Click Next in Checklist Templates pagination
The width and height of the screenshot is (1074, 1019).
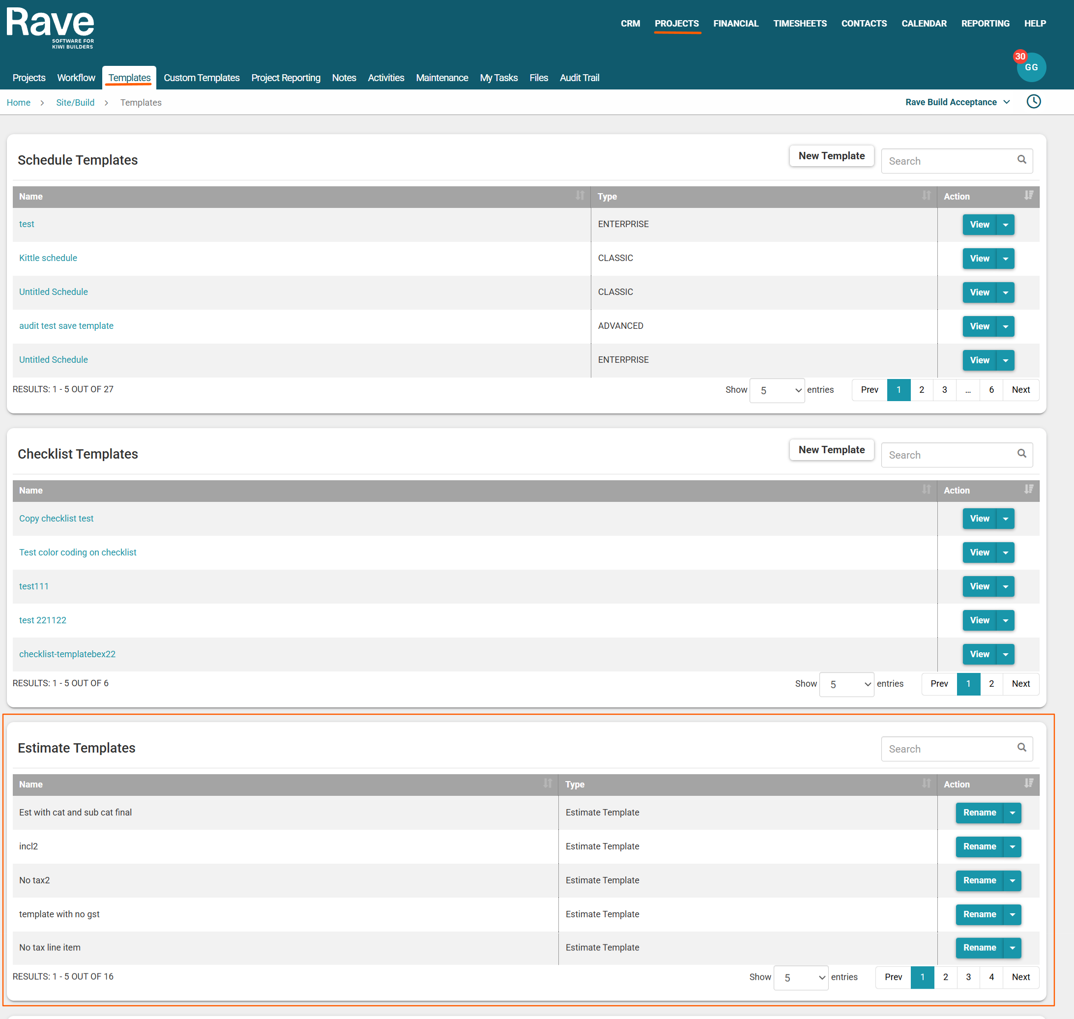pyautogui.click(x=1020, y=683)
